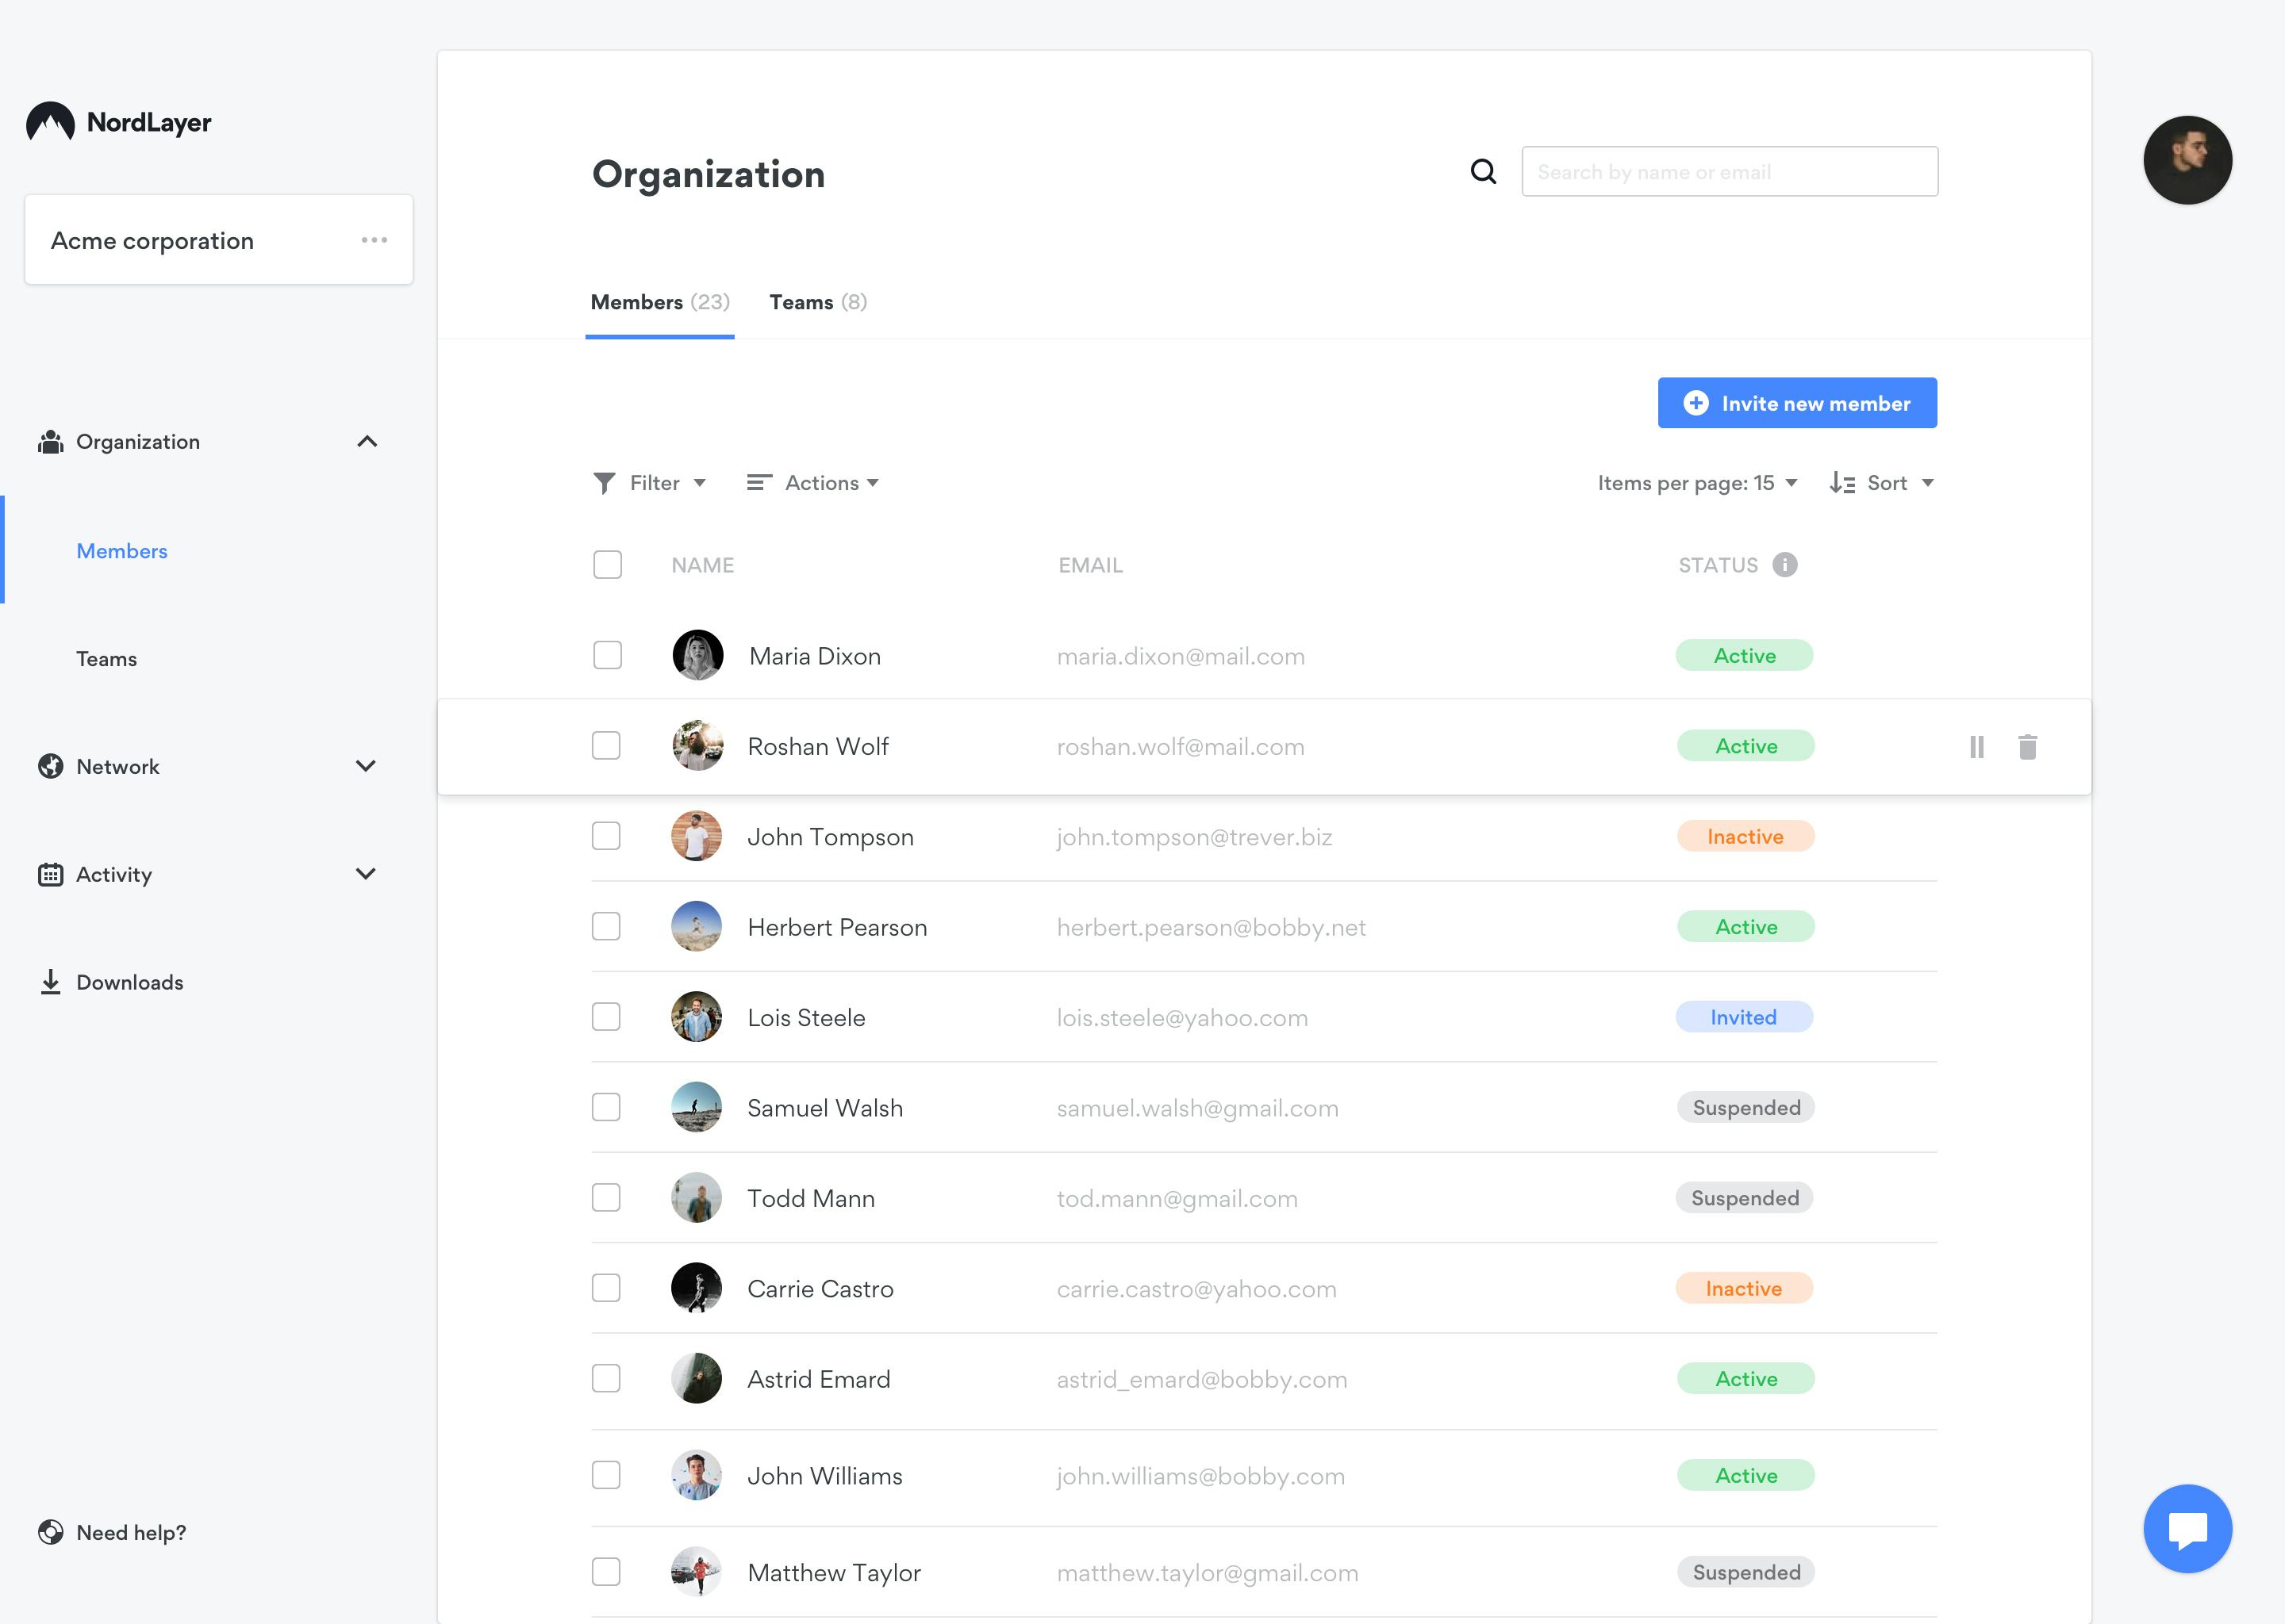Viewport: 2285px width, 1624px height.
Task: Toggle the select all members checkbox
Action: (609, 564)
